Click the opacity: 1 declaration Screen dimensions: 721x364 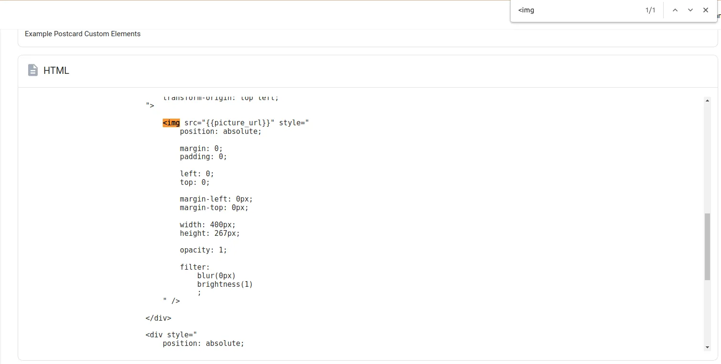click(203, 250)
